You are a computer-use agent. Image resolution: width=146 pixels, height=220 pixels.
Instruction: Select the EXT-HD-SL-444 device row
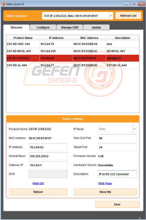coord(73,65)
